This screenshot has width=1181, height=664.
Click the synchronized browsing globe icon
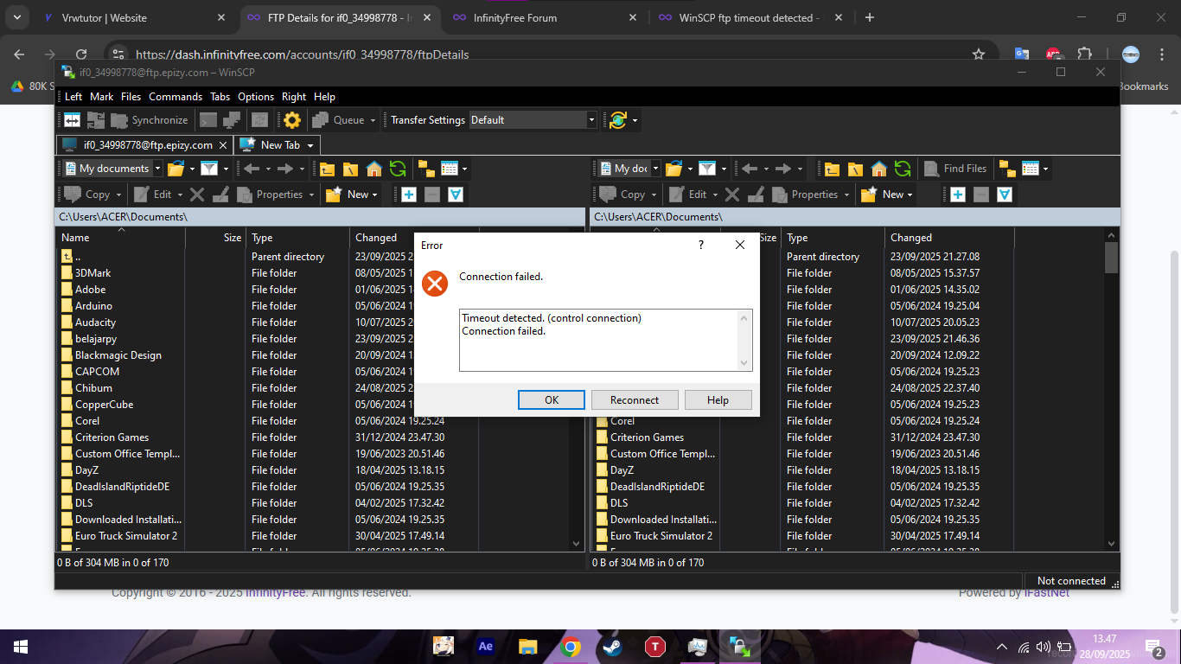[x=617, y=120]
